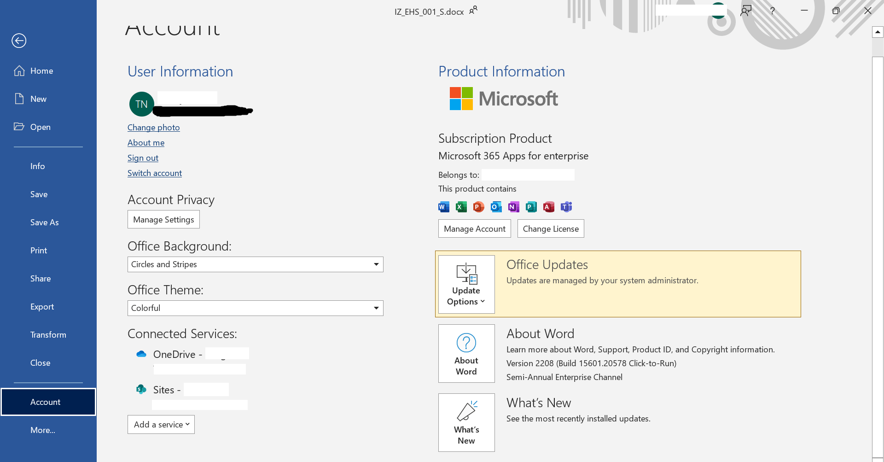Open the Transform option
The width and height of the screenshot is (884, 462).
48,335
